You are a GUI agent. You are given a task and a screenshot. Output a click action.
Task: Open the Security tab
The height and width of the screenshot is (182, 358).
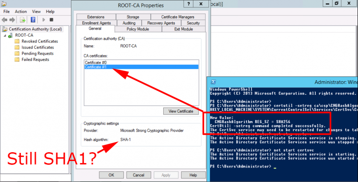click(193, 23)
